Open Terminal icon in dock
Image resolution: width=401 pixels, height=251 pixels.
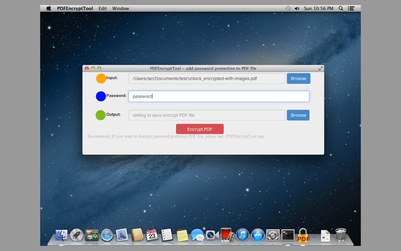(288, 235)
